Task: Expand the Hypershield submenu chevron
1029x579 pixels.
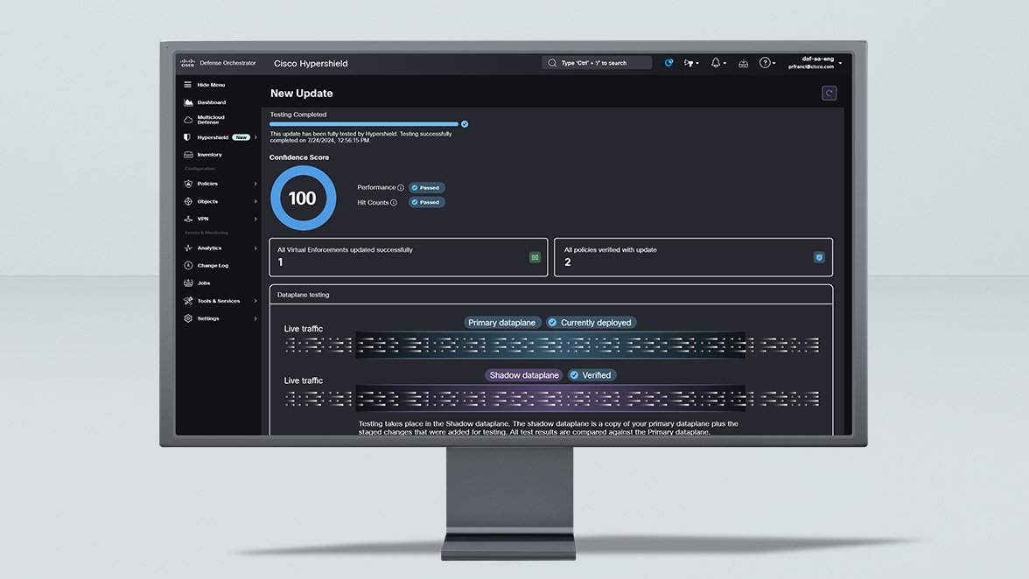Action: 255,137
